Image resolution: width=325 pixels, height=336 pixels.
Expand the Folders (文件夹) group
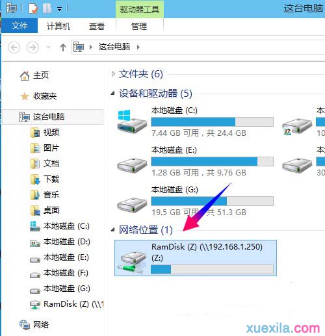113,74
